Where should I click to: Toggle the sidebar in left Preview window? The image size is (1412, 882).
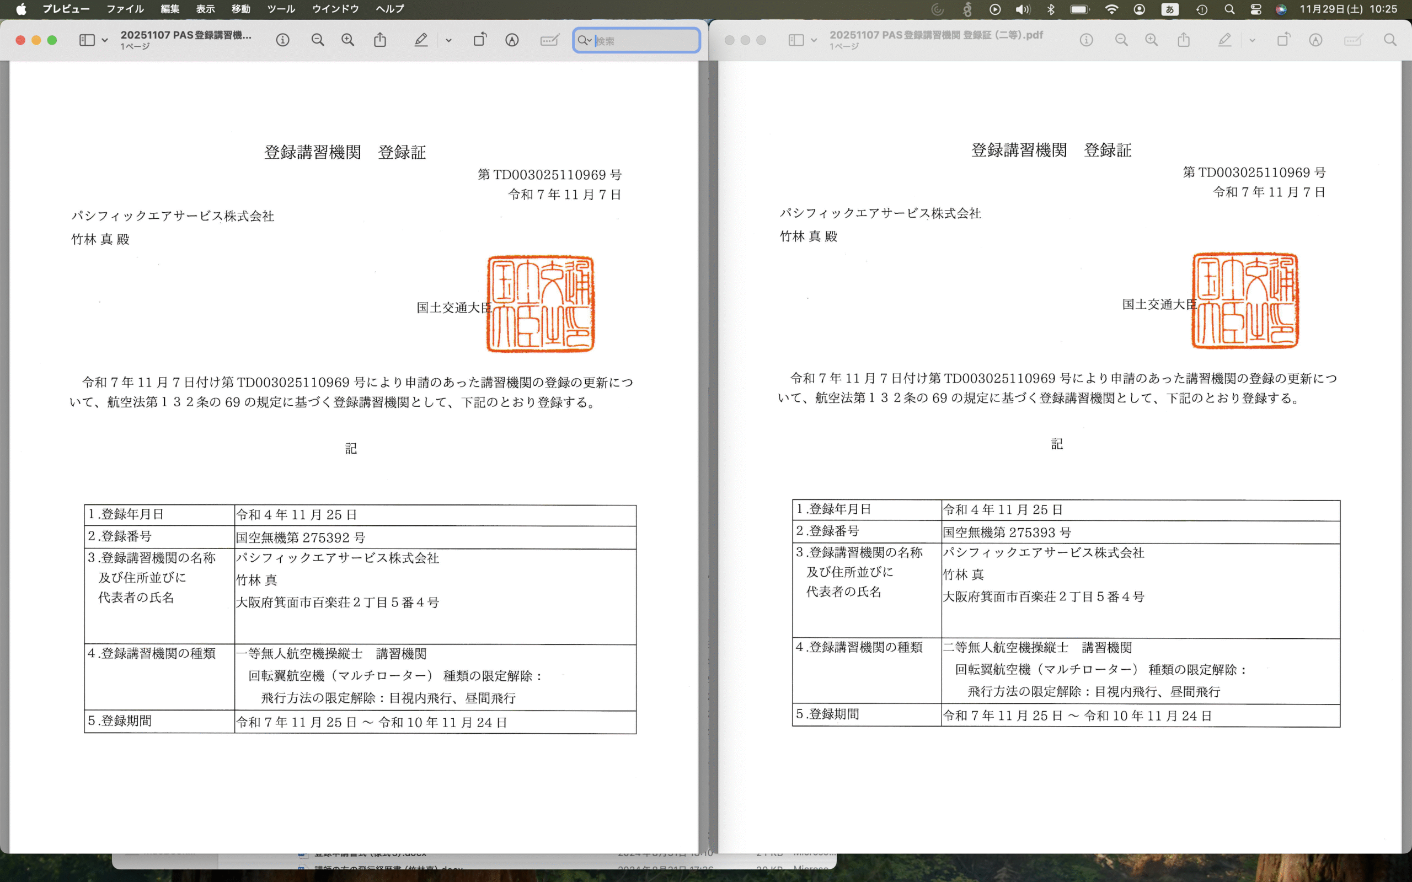tap(87, 40)
